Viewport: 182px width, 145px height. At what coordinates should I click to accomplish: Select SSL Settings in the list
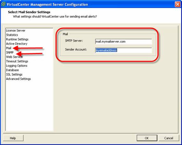(14, 74)
